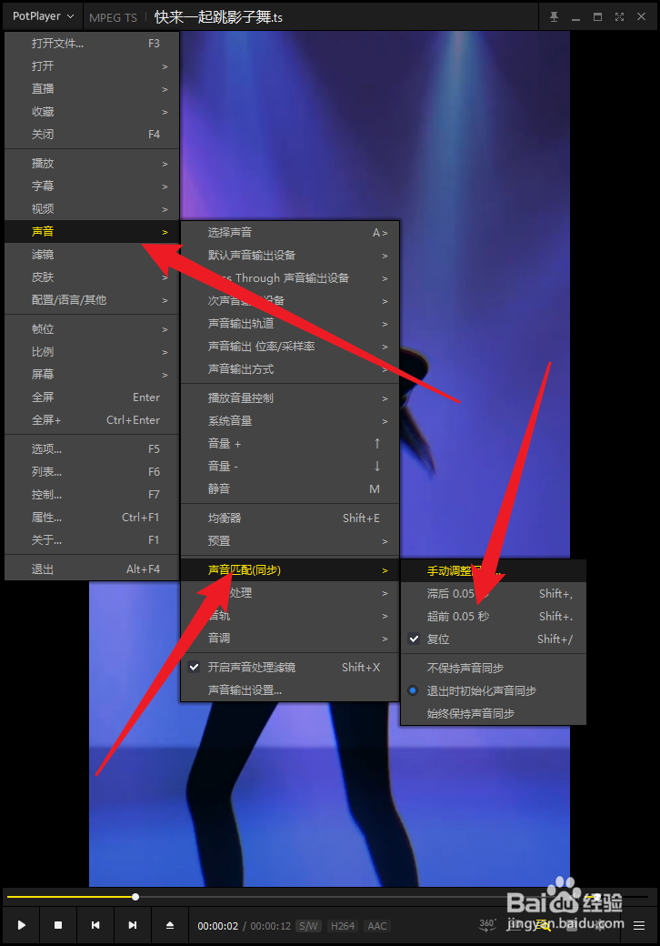Open 属性... Ctrl+F1 entry
The image size is (660, 946).
tap(92, 517)
